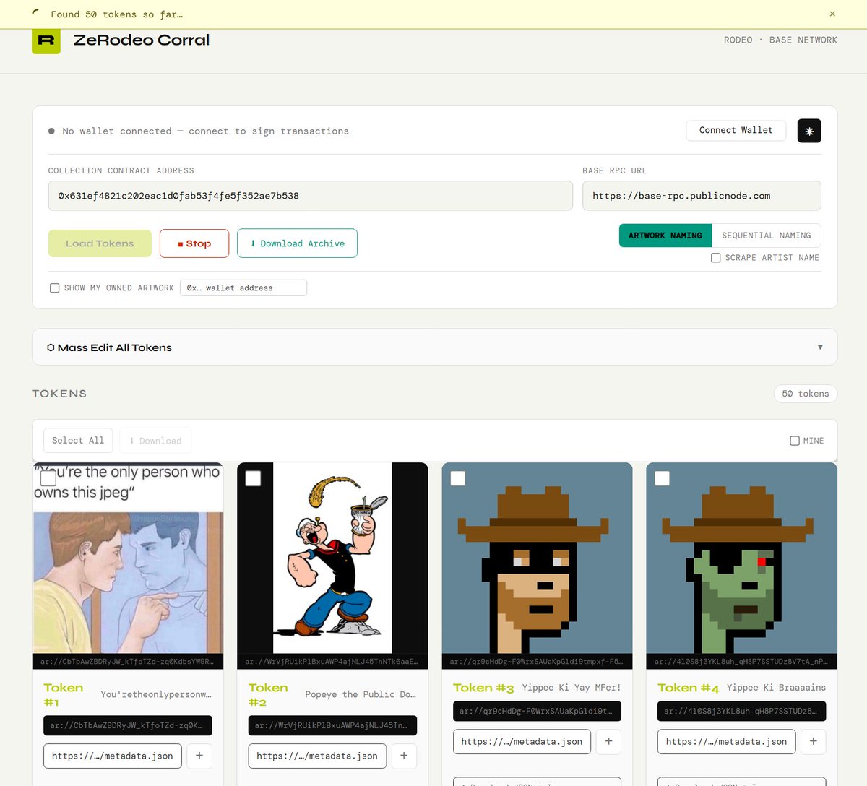Click Token #2 metadata.json URL field
Image resolution: width=867 pixels, height=786 pixels.
click(x=317, y=756)
